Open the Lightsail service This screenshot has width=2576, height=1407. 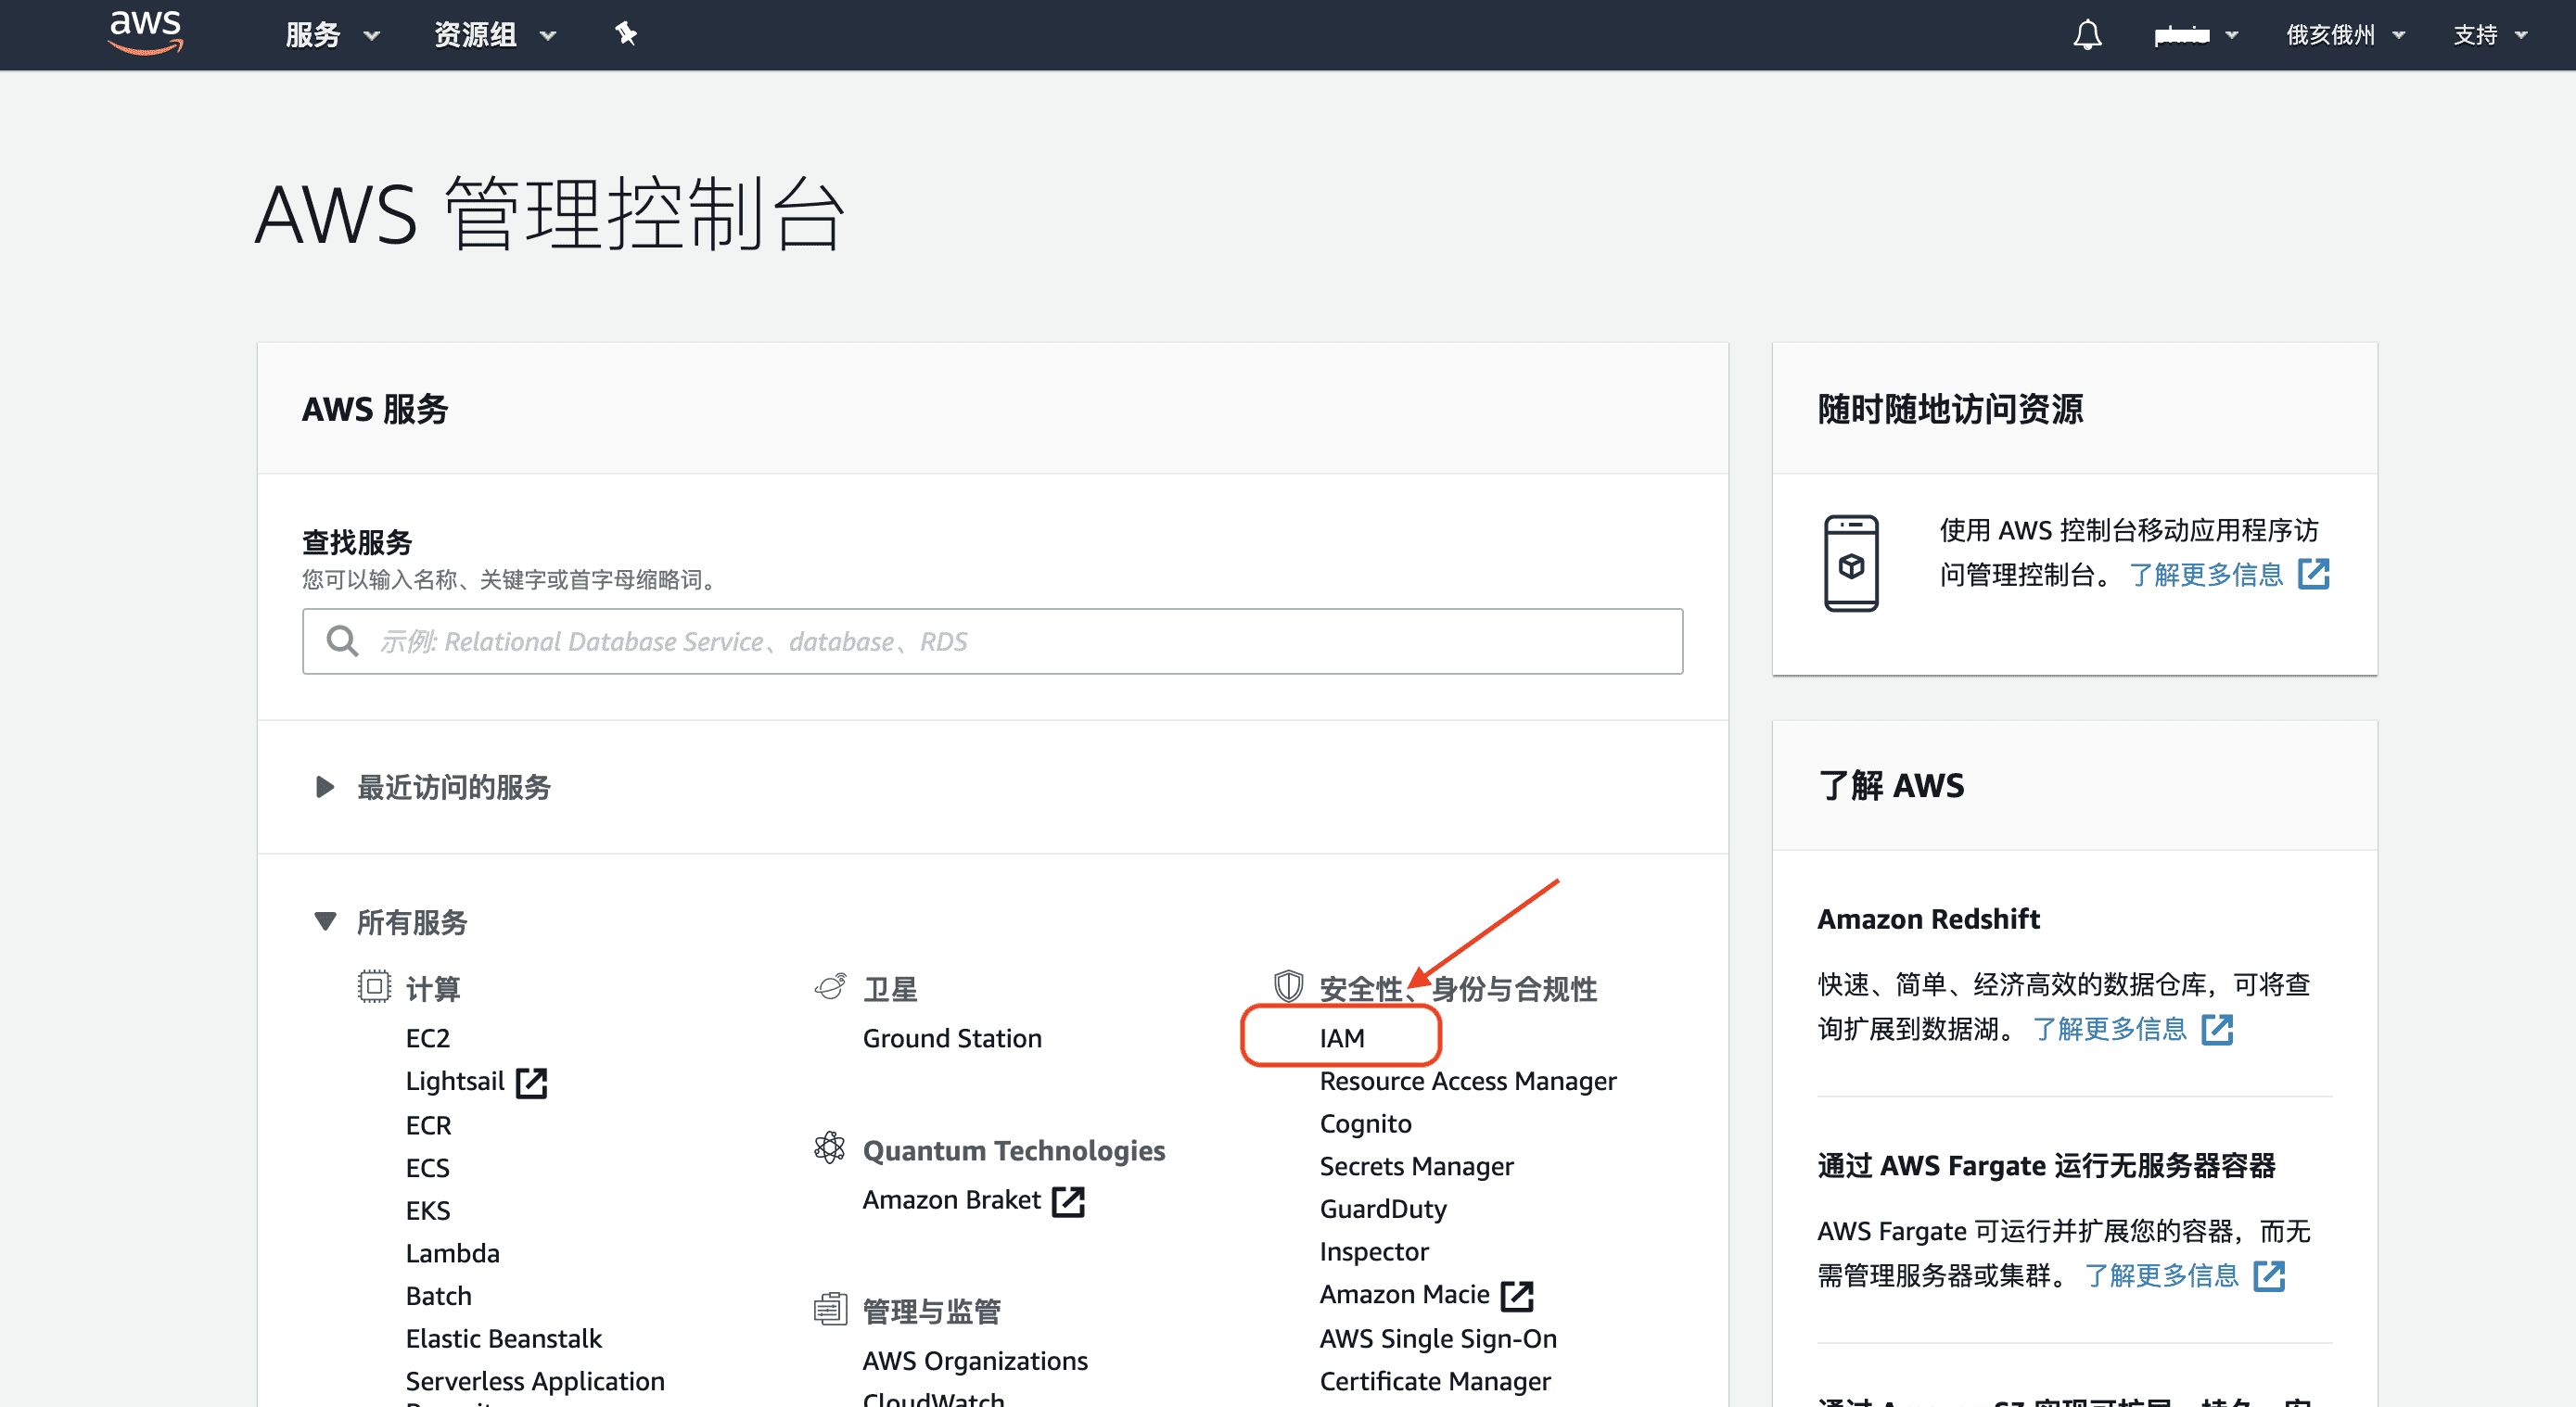[455, 1082]
